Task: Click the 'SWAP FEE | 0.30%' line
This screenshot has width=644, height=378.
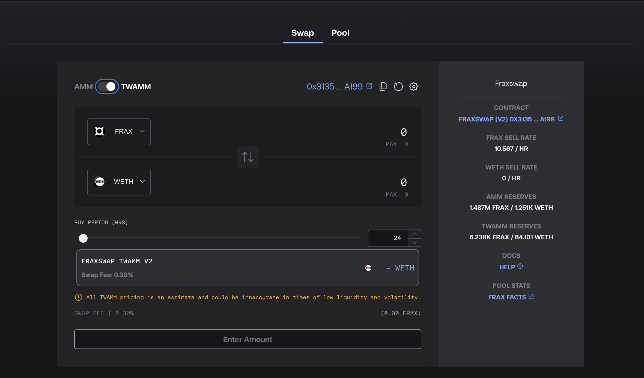Action: (104, 313)
